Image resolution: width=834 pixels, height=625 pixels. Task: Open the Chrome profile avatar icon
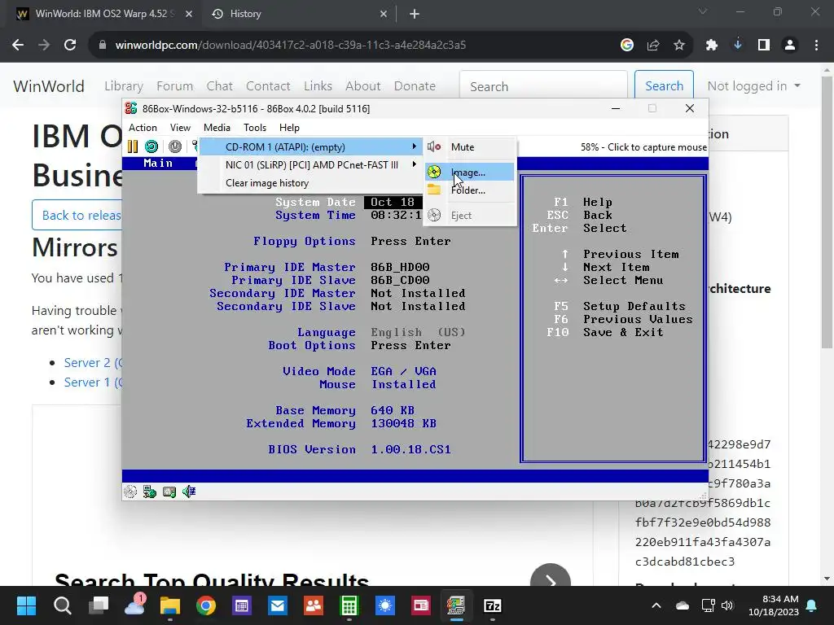pos(790,45)
